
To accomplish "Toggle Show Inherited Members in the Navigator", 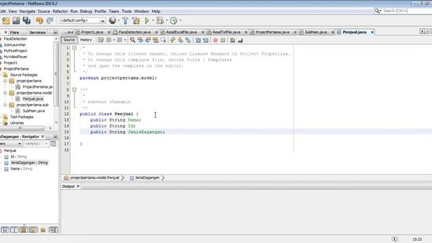I will [5, 230].
